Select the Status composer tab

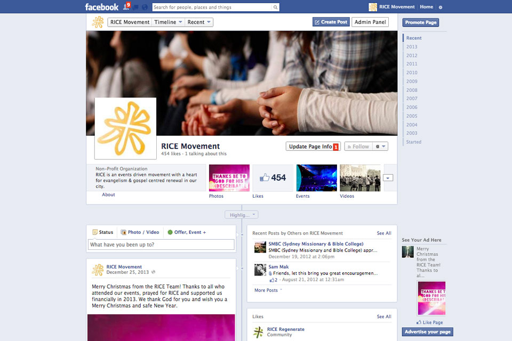[x=102, y=232]
